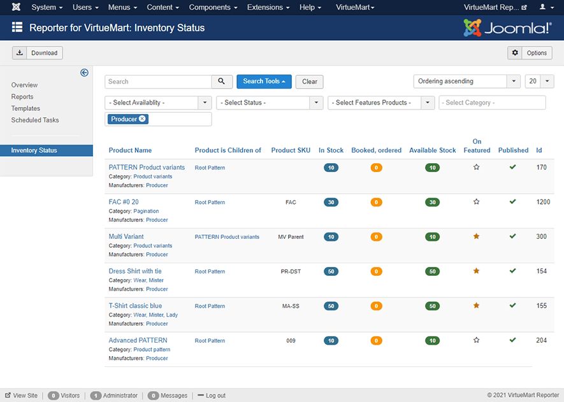Open the Select Features Products dropdown
This screenshot has height=402, width=564.
[381, 103]
